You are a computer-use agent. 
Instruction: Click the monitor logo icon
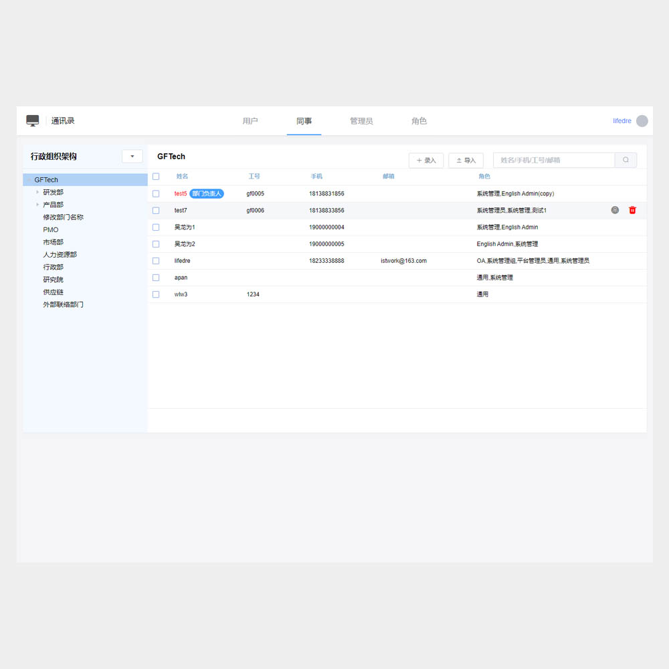33,120
